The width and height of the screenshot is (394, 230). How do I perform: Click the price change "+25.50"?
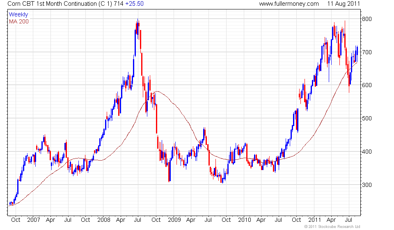coord(135,4)
